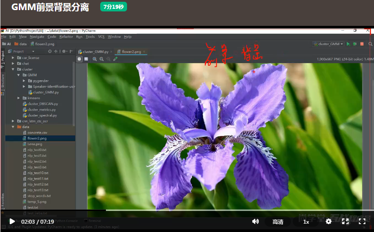374x232 pixels.
Task: Open the Navigate menu
Action: click(x=37, y=37)
